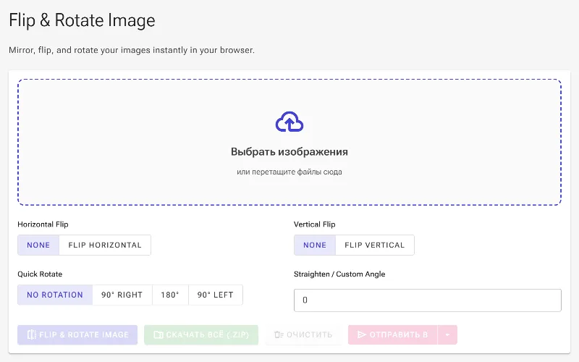Image resolution: width=579 pixels, height=362 pixels.
Task: Set Quick Rotate to 90° LEFT
Action: click(216, 295)
